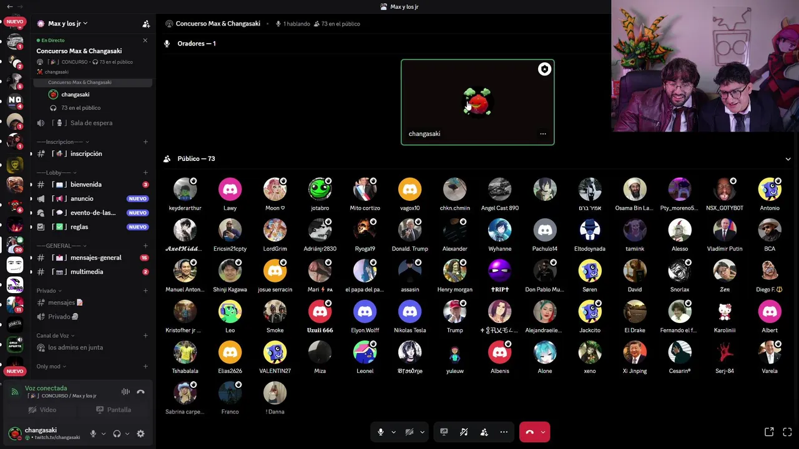Open the bienvenida channel

click(91, 185)
